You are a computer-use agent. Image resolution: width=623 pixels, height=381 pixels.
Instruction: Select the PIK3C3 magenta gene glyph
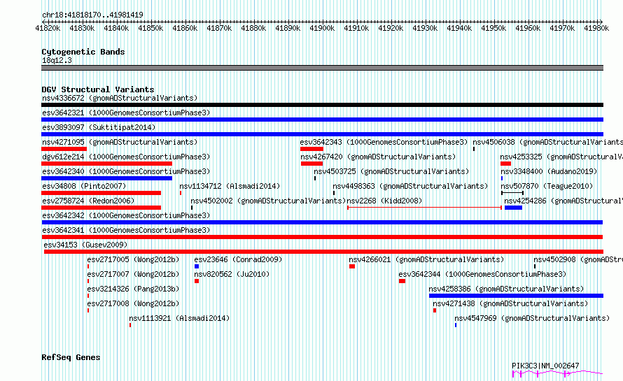pos(557,373)
